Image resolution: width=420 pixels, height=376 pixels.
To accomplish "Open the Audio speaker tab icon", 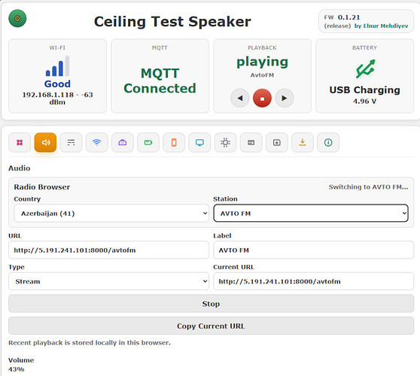I will pyautogui.click(x=45, y=142).
